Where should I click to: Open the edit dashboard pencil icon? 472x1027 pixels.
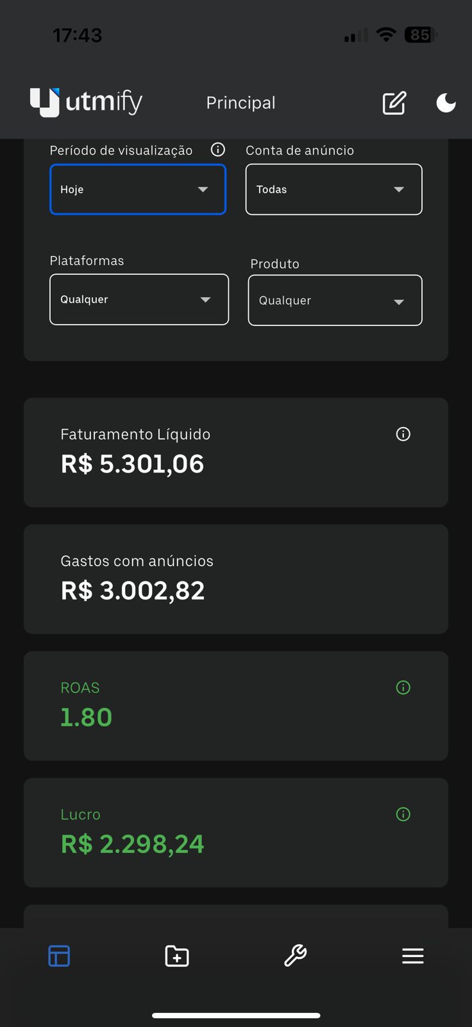(394, 103)
